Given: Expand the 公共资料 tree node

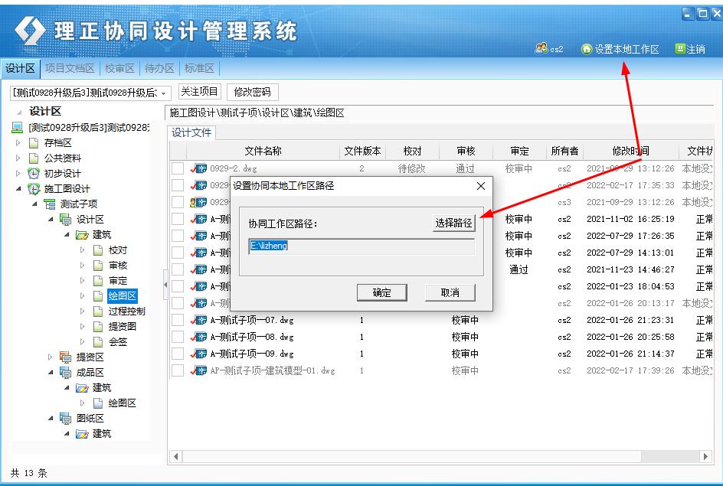Looking at the screenshot, I should 19,158.
